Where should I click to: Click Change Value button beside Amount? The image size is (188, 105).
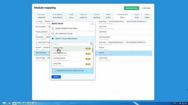click(x=46, y=48)
